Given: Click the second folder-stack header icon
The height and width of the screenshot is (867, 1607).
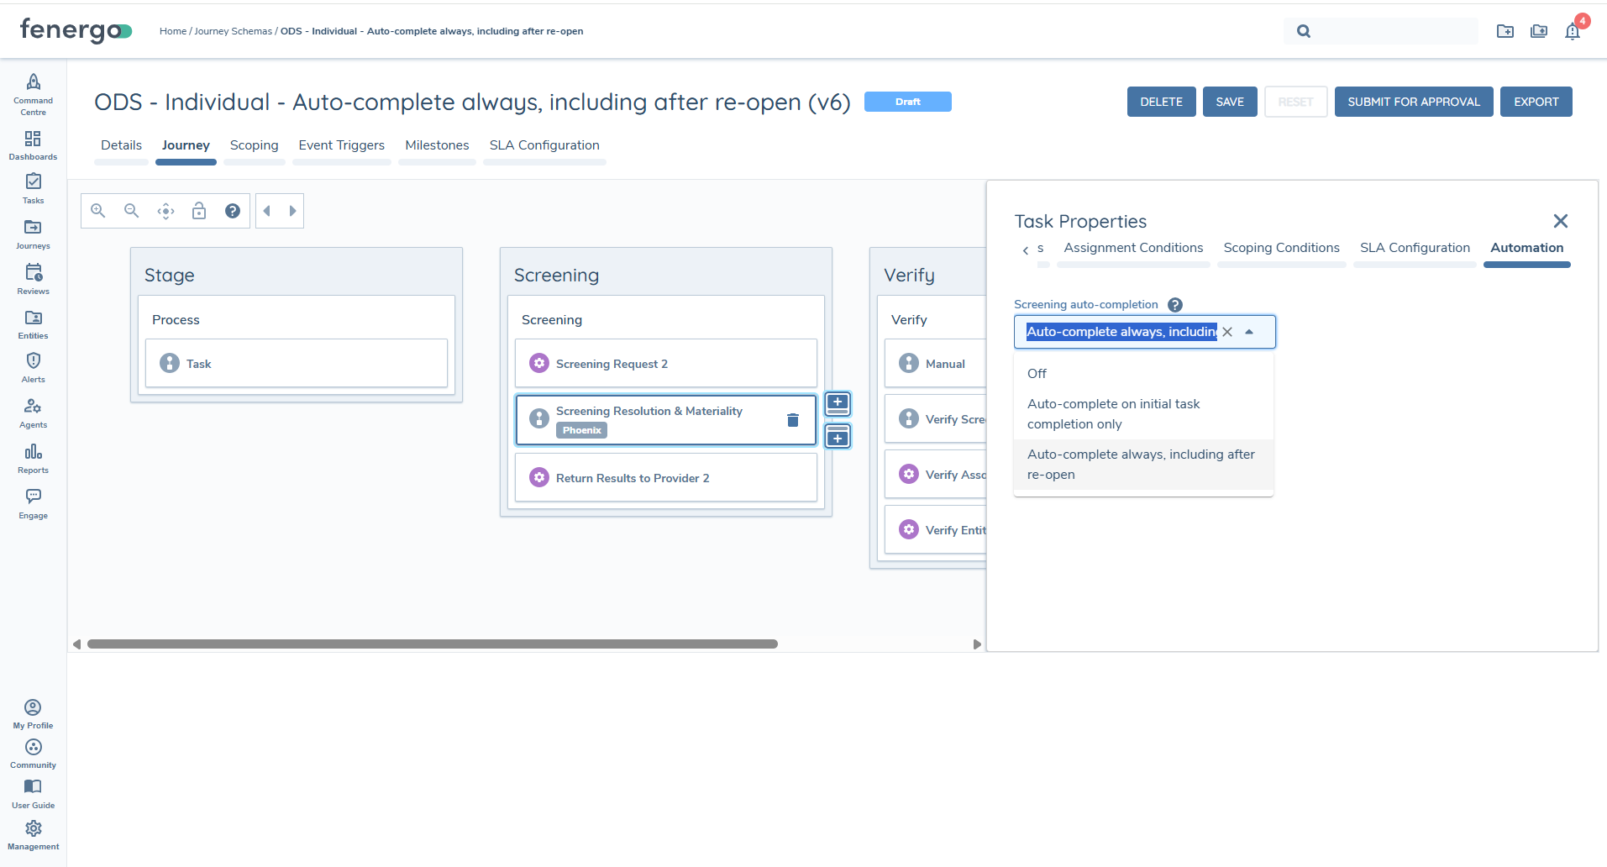Looking at the screenshot, I should [x=1539, y=31].
